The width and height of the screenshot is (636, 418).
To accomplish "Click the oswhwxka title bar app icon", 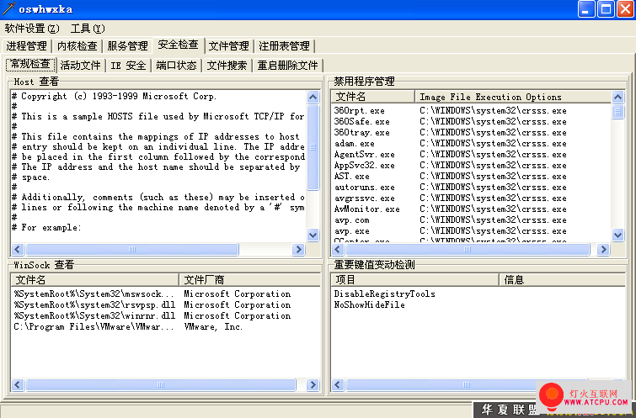I will click(8, 8).
